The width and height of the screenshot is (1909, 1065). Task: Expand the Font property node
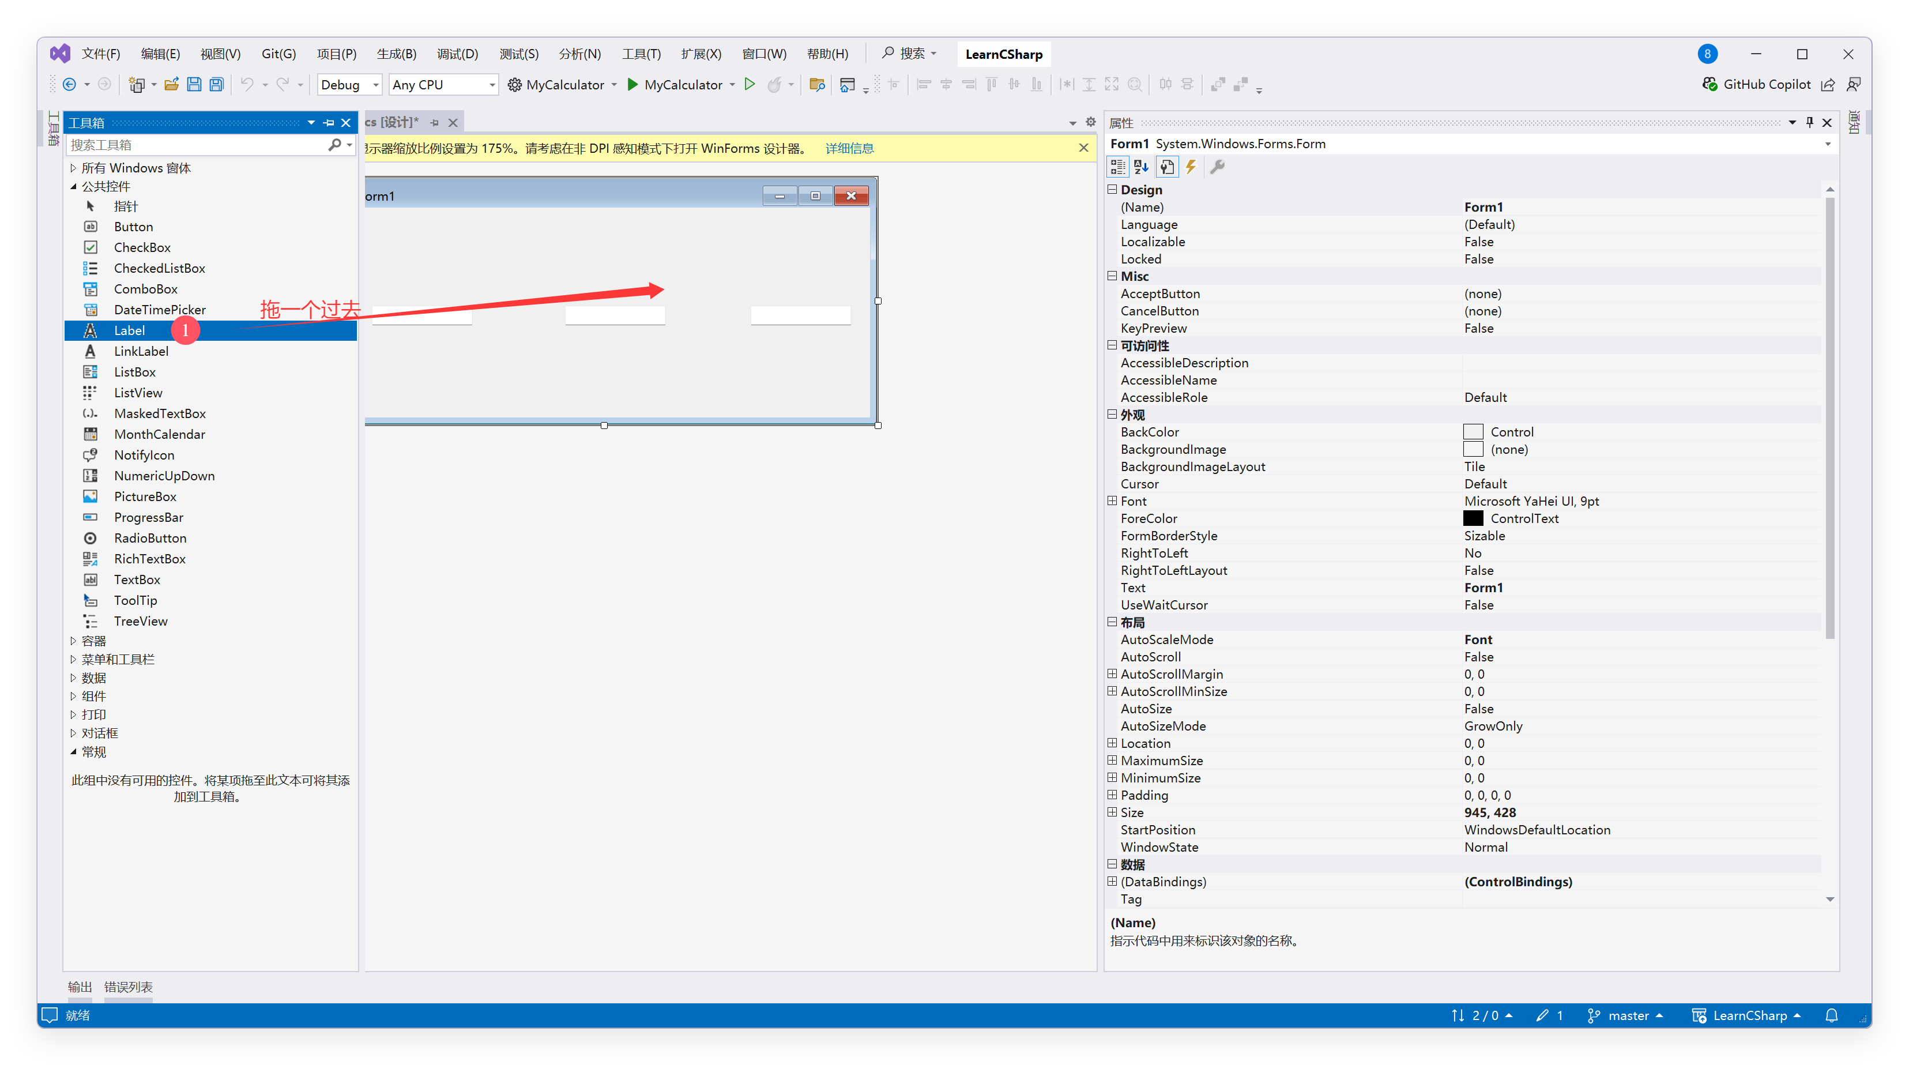pyautogui.click(x=1112, y=500)
